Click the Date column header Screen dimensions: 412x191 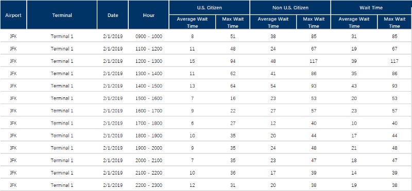click(x=113, y=15)
